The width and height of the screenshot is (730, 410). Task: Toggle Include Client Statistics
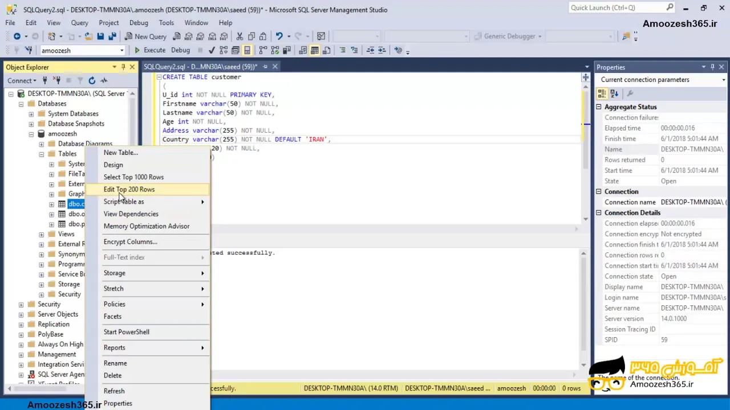[x=286, y=50]
